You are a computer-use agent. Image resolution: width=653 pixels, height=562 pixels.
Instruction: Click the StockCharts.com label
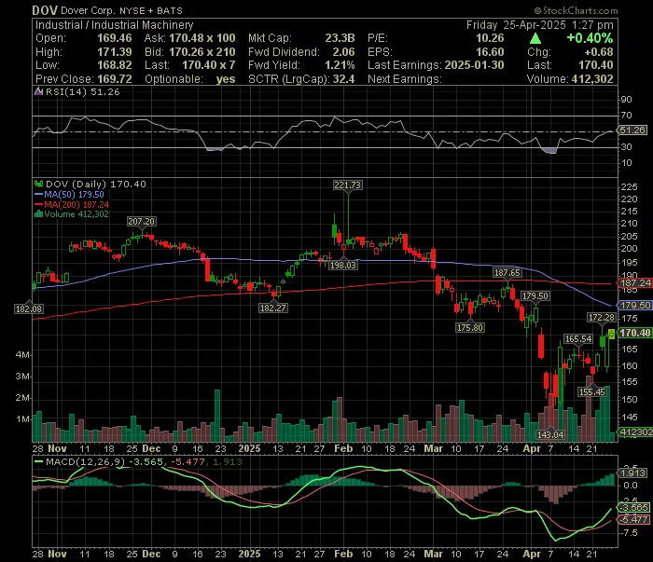[576, 11]
